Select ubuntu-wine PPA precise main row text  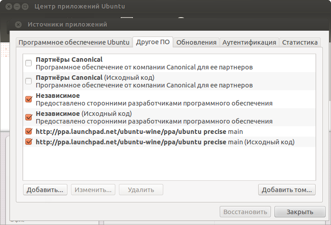point(139,132)
